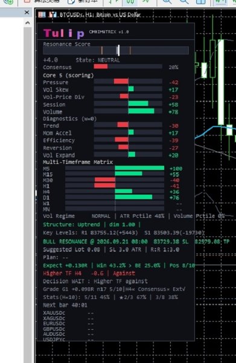Click the Tulip logo text
This screenshot has height=363, width=236.
click(64, 33)
